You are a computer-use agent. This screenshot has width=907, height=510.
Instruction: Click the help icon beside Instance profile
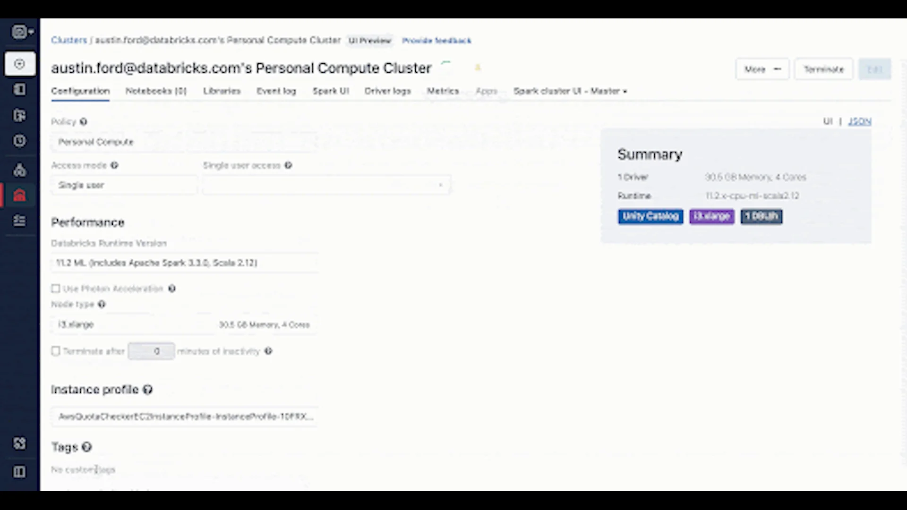pyautogui.click(x=147, y=390)
